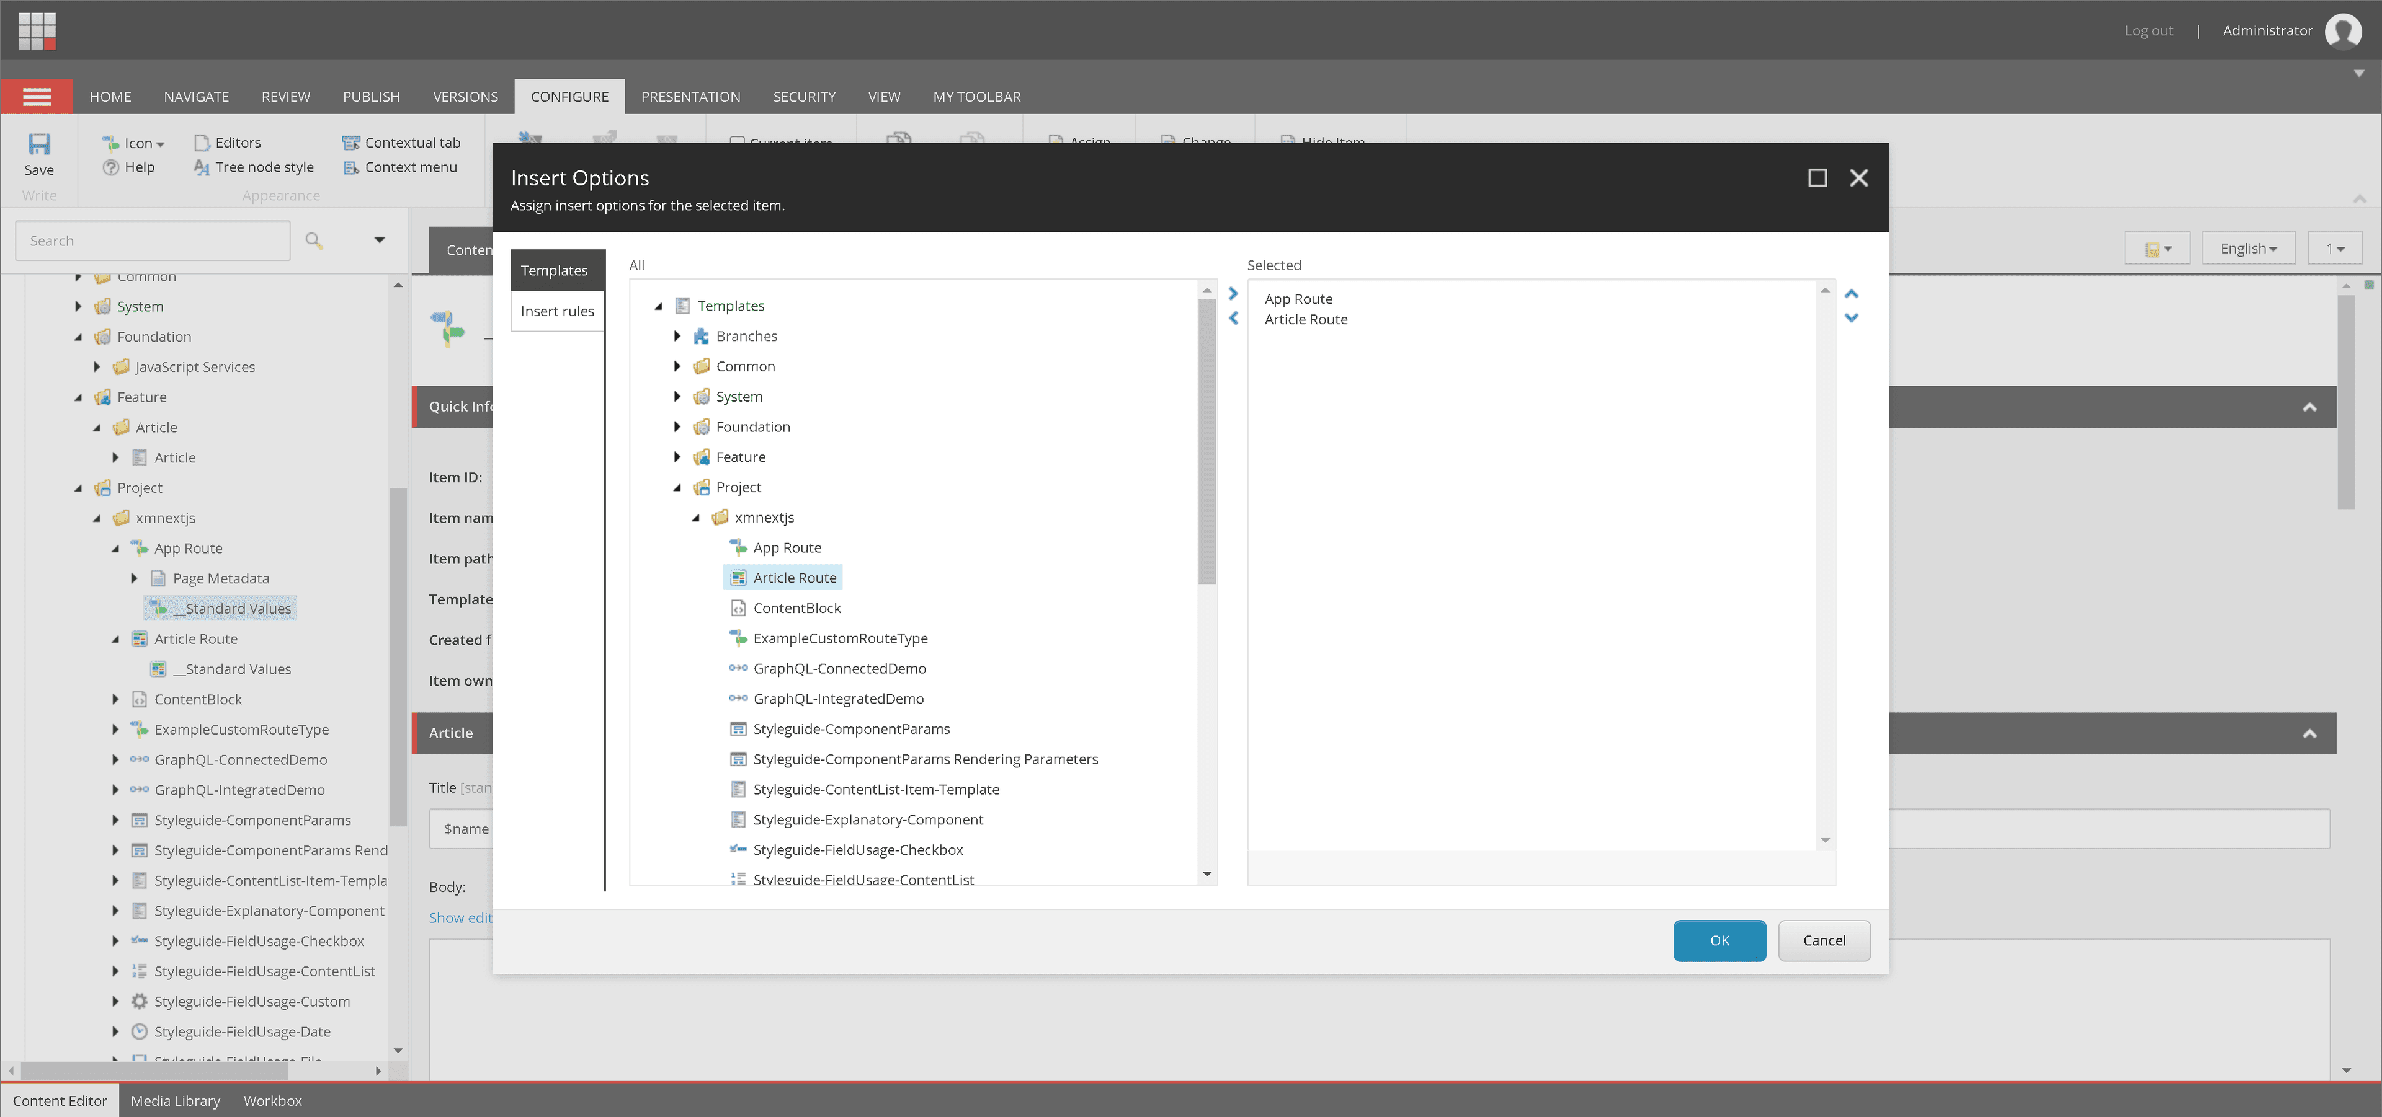Switch to the HOME ribbon tab
This screenshot has width=2382, height=1117.
pyautogui.click(x=110, y=96)
